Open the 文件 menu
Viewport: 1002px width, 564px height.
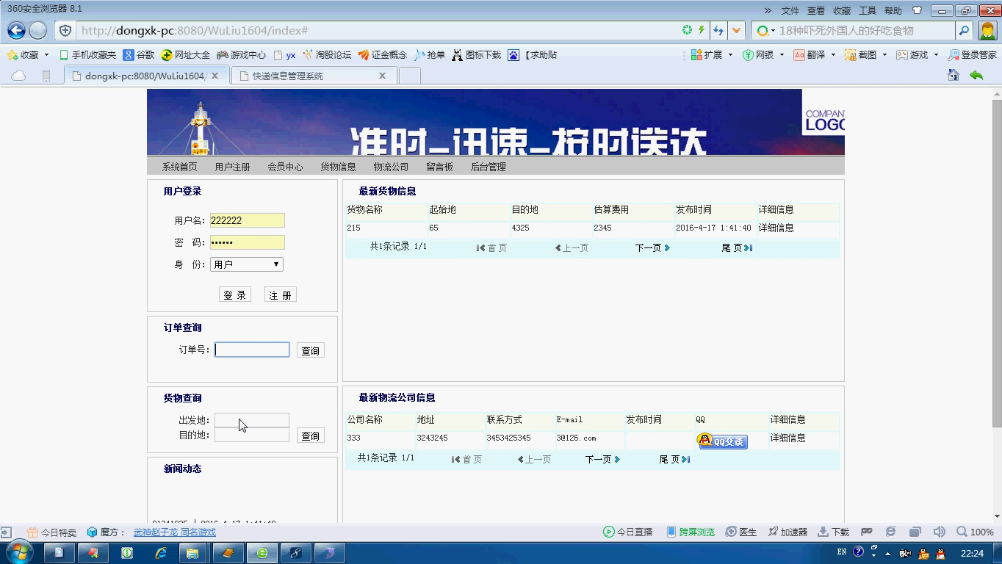790,10
